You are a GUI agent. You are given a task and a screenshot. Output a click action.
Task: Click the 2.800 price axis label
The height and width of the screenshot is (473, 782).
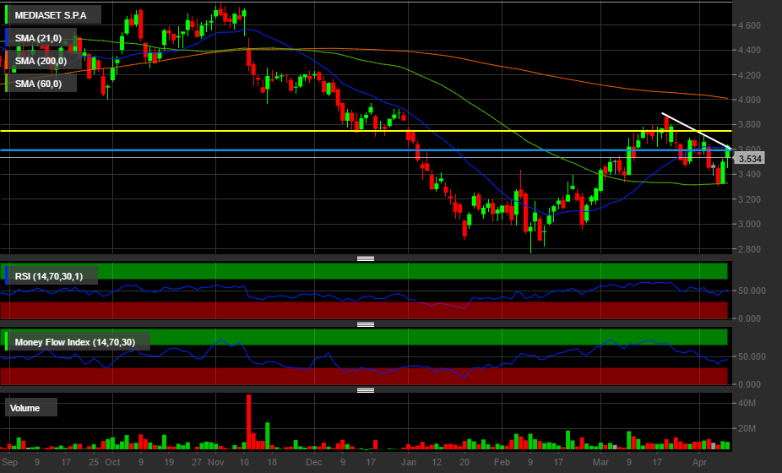[750, 249]
